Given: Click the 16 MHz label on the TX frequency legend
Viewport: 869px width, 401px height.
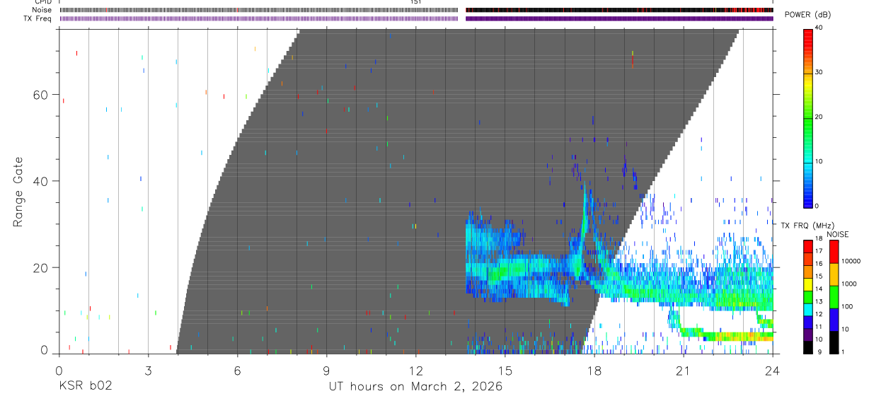Looking at the screenshot, I should click(x=818, y=264).
